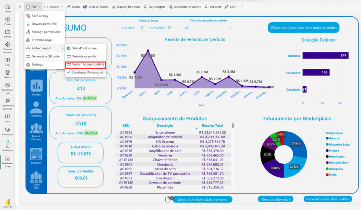Select the Estoque page icon
Screen dimensions: 361x210
pyautogui.click(x=36, y=155)
